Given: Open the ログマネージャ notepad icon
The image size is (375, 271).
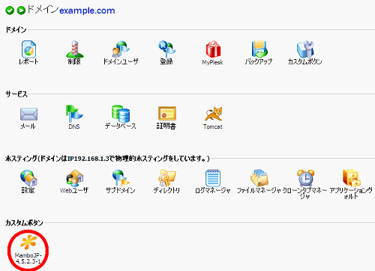Looking at the screenshot, I should point(213,178).
